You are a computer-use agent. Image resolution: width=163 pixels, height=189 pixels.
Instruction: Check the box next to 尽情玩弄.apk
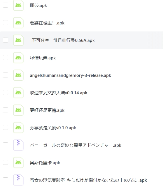[x=6, y=58]
